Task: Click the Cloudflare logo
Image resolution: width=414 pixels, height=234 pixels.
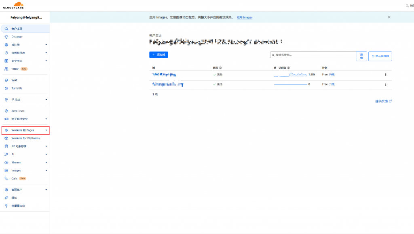Action: (13, 5)
